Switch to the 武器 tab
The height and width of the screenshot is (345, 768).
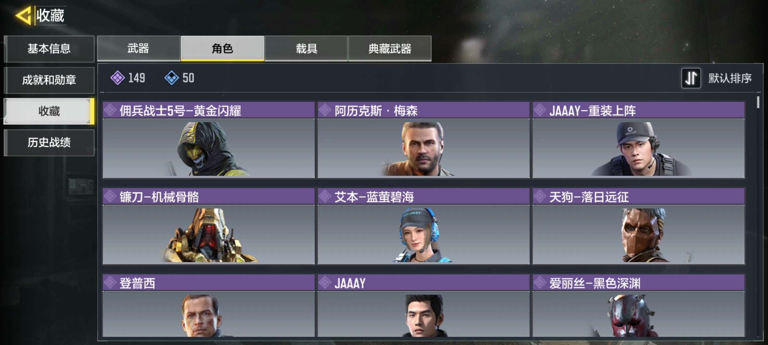tap(139, 48)
